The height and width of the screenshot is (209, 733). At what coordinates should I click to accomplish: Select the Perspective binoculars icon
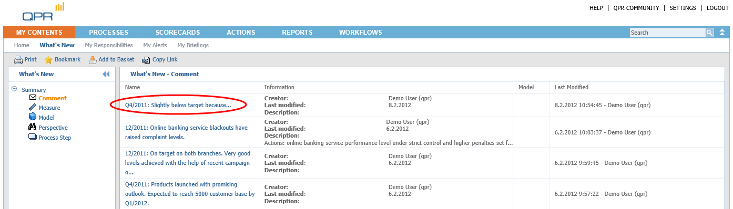click(33, 127)
